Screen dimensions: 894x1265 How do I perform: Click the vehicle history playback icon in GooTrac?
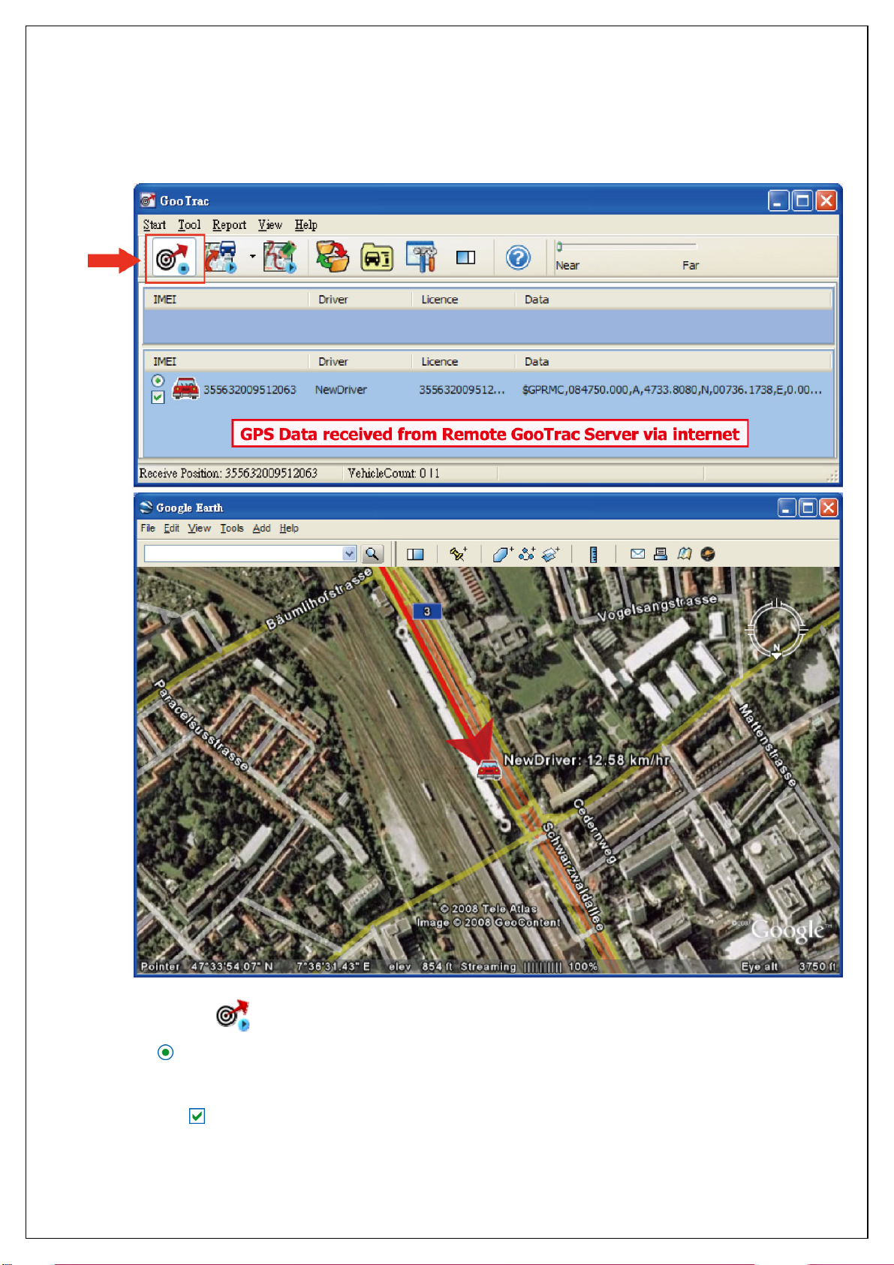[x=221, y=258]
